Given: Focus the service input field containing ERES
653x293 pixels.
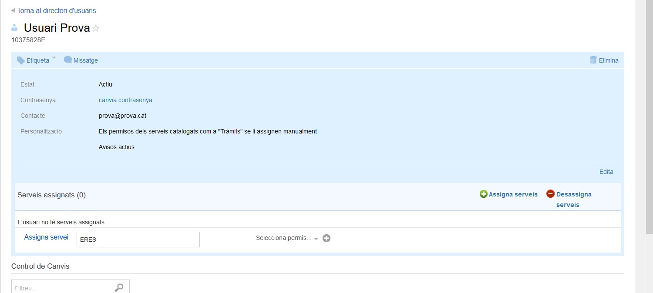Looking at the screenshot, I should (x=138, y=240).
